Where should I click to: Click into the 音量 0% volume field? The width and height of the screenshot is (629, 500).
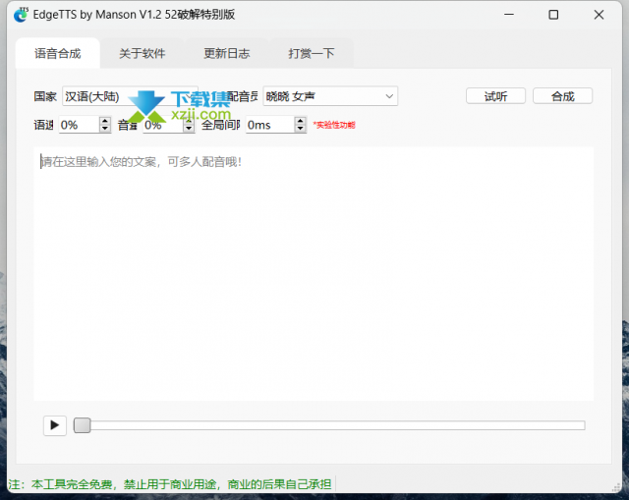163,125
